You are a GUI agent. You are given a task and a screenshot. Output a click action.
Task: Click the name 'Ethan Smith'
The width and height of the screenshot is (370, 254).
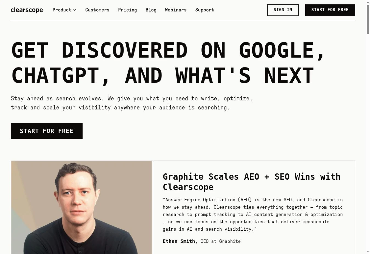tap(179, 241)
